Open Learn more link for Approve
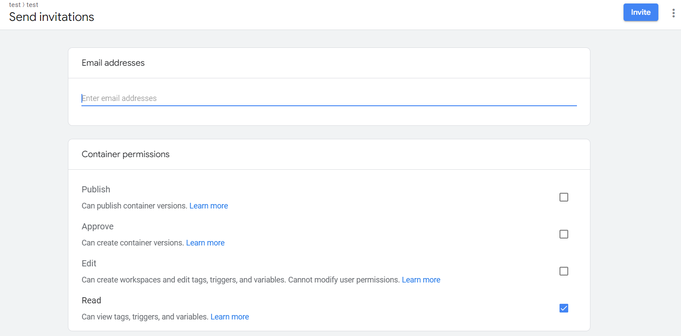 coord(205,243)
